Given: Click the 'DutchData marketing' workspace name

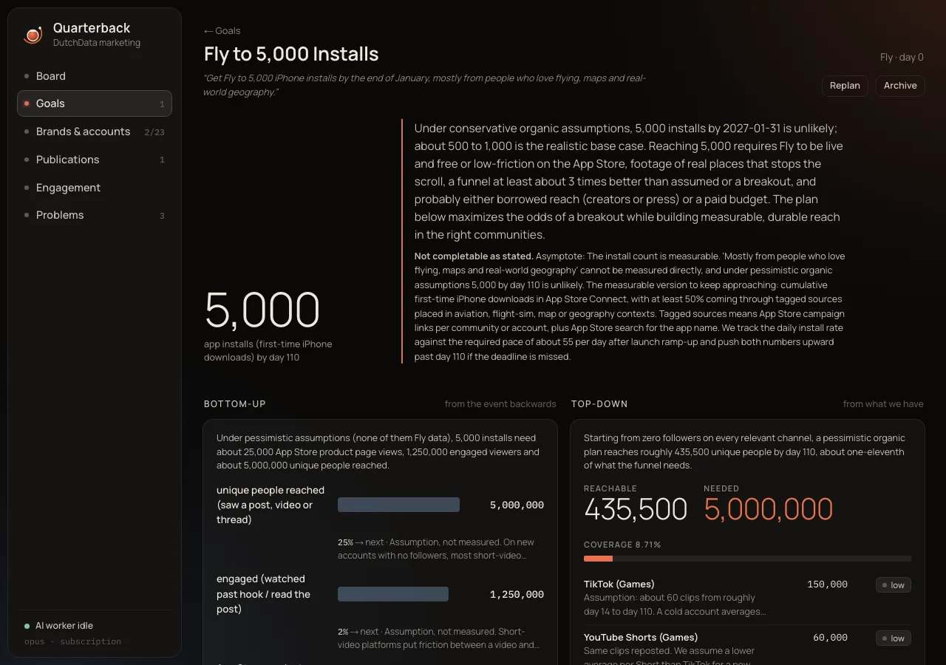Looking at the screenshot, I should [x=97, y=43].
